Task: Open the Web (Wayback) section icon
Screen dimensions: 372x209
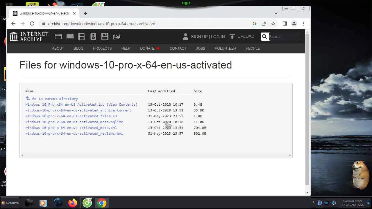Action: (x=58, y=37)
